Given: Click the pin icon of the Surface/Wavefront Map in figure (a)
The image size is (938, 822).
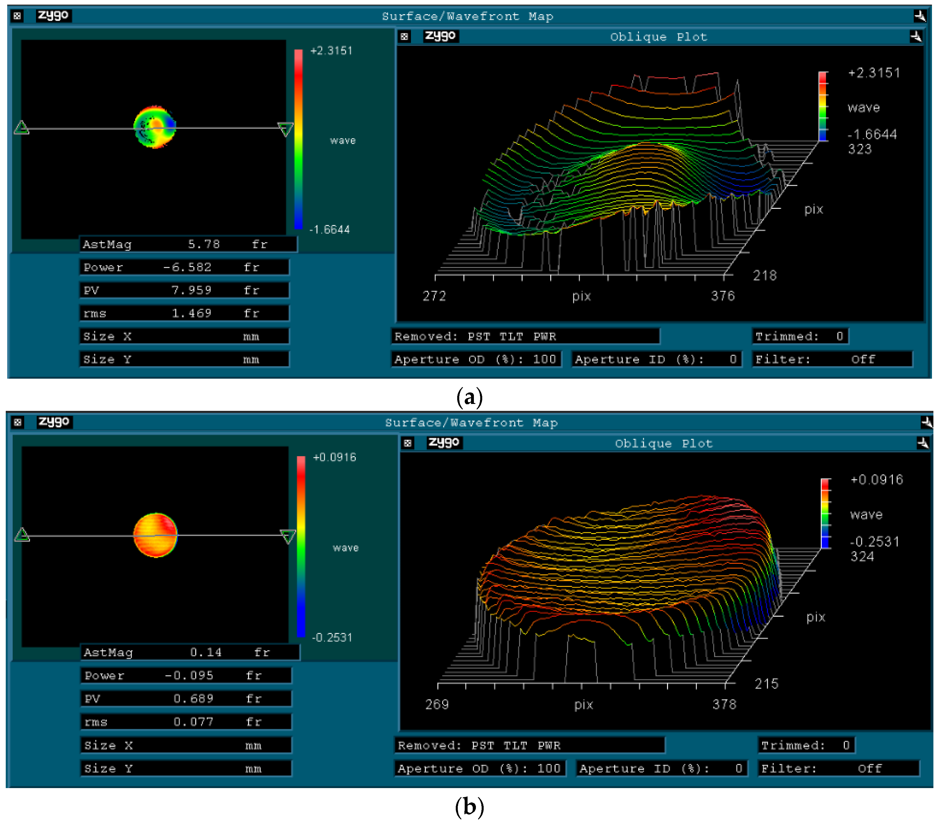Looking at the screenshot, I should coord(920,16).
